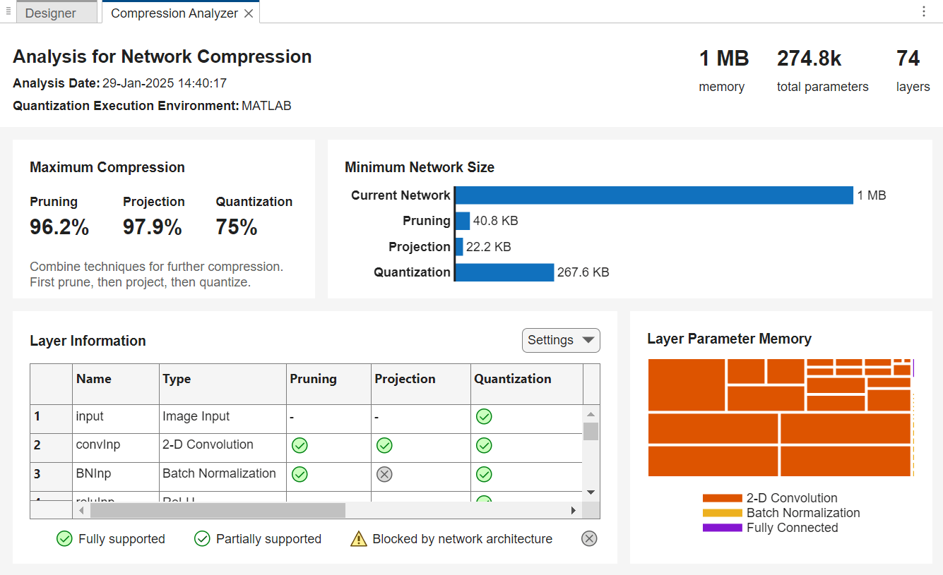Viewport: 943px width, 575px height.
Task: Select the Compression Analyzer tab
Action: click(174, 13)
